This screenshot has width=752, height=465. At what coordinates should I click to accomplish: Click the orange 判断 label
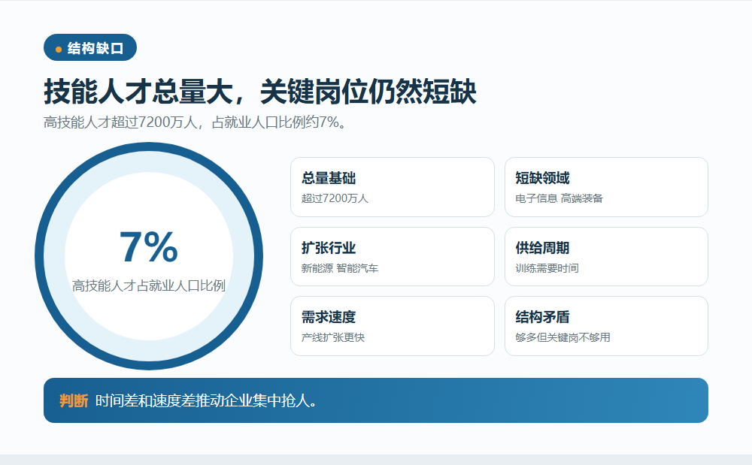[x=74, y=401]
